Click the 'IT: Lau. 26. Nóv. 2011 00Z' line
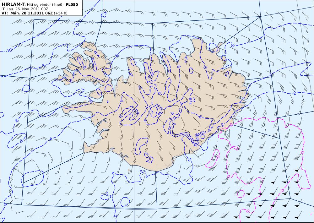Screen dimensions: 314x223 24,9
